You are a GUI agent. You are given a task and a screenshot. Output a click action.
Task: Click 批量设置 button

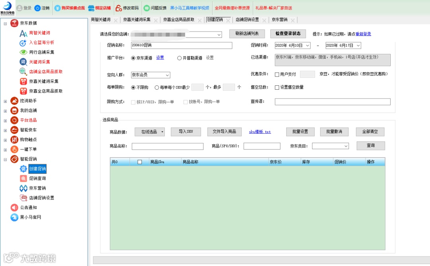pos(300,132)
